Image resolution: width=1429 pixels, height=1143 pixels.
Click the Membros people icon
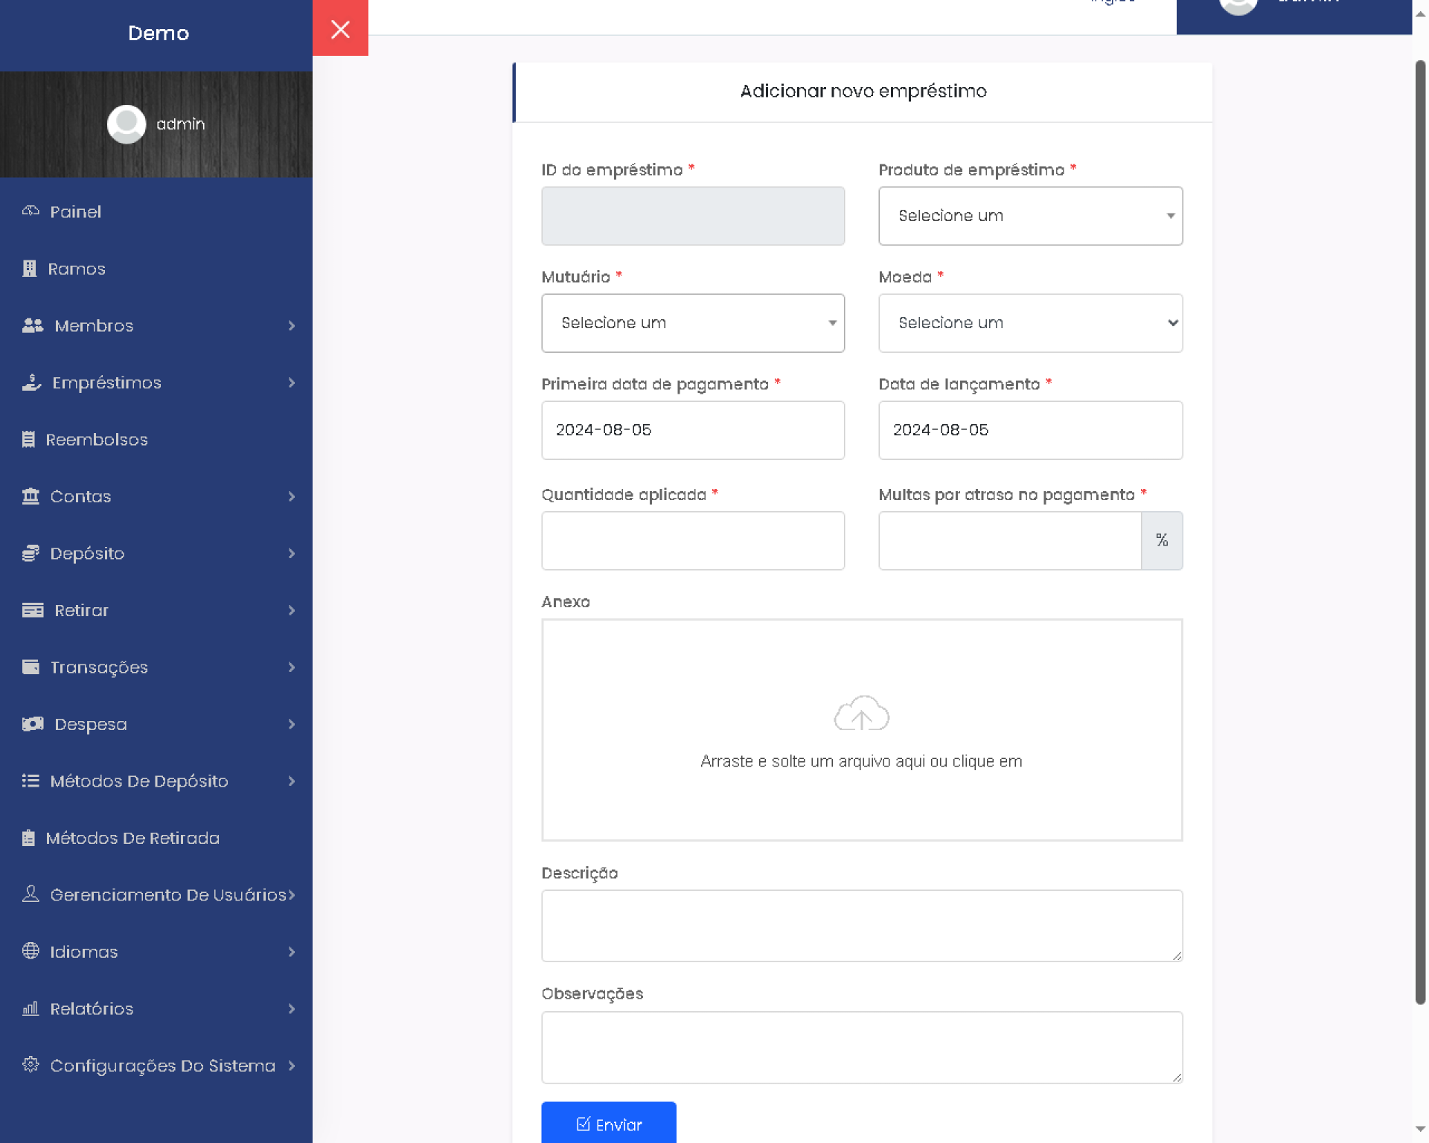pos(32,325)
